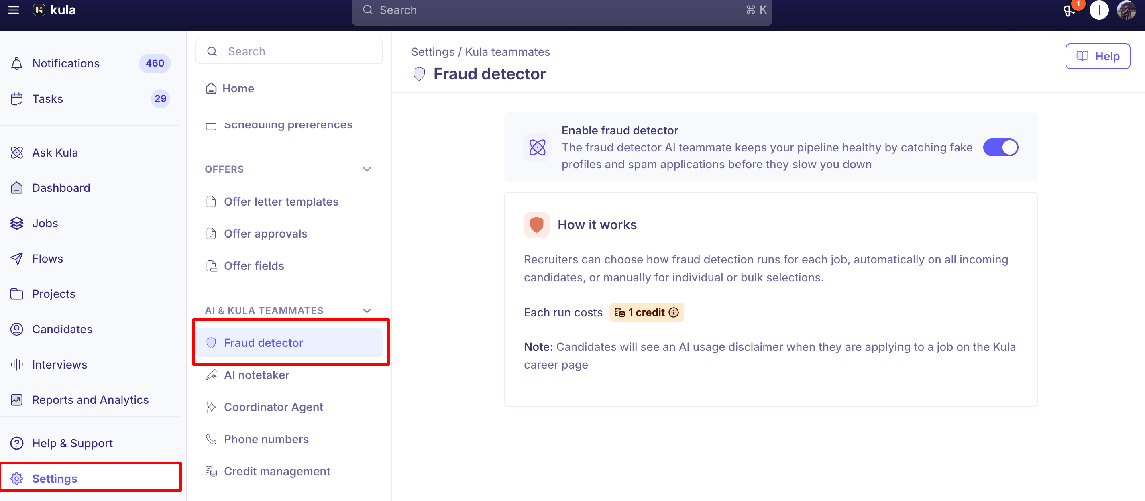
Task: Click the Offer letter templates document icon
Action: tap(211, 202)
